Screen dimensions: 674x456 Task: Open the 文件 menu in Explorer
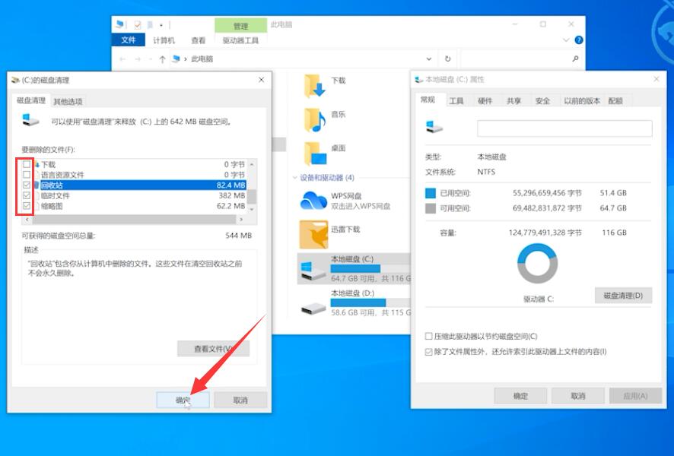tap(128, 40)
